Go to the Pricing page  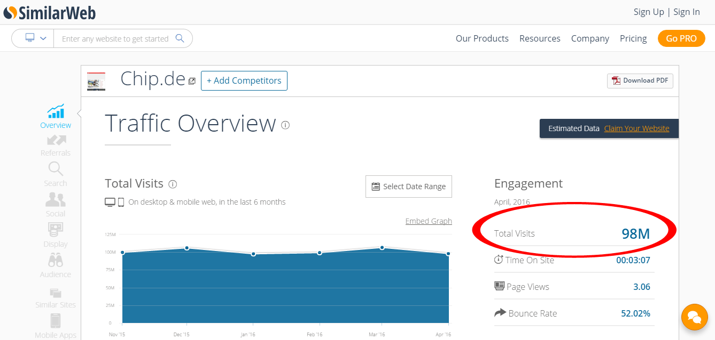[633, 39]
